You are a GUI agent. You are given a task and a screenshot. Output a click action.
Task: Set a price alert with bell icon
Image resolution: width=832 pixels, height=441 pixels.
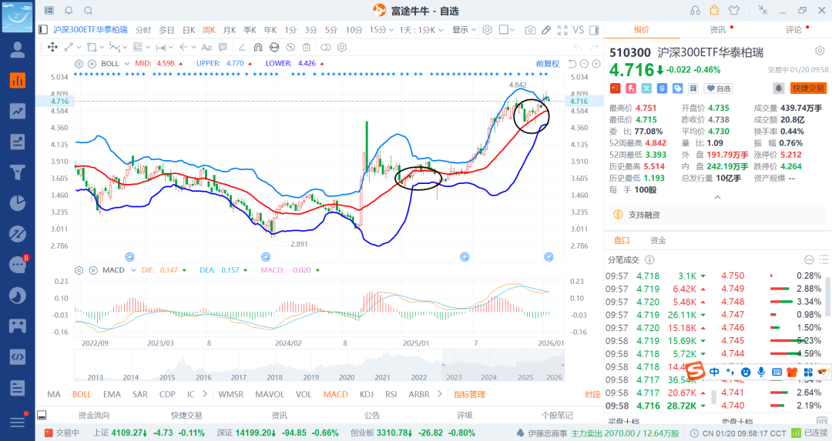(x=778, y=88)
